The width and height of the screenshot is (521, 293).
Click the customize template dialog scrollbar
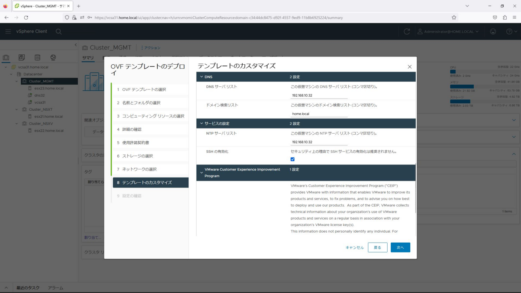tap(415, 188)
